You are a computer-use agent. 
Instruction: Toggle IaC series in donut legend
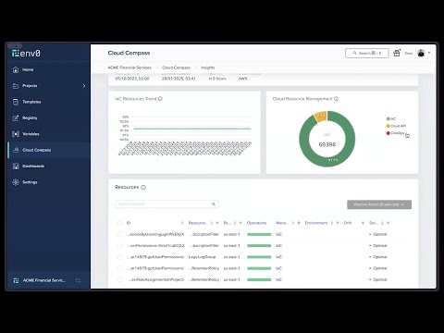click(391, 118)
